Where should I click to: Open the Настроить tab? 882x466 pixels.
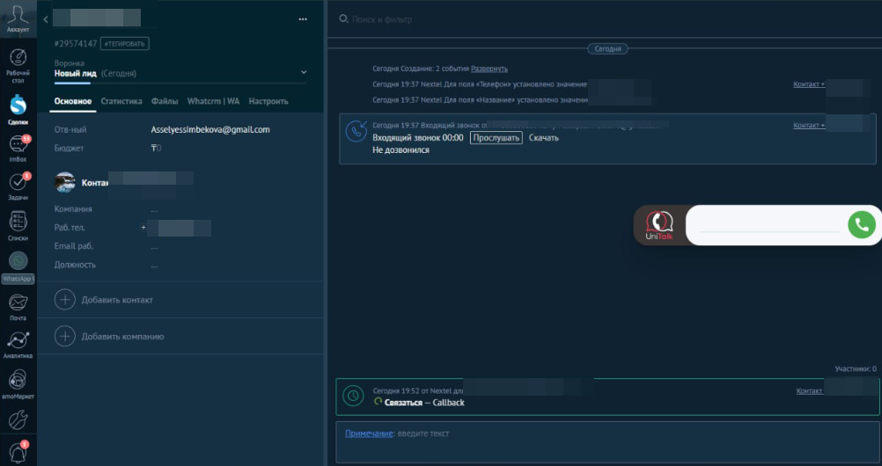click(x=268, y=101)
